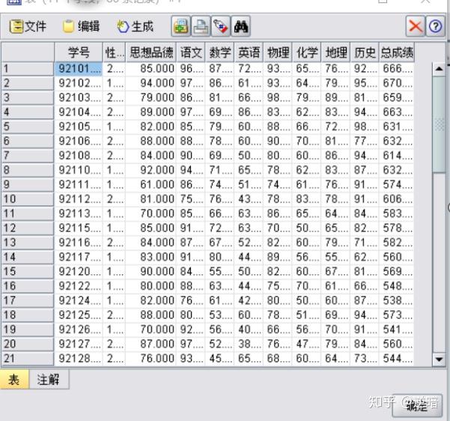The image size is (450, 421).
Task: Click the 思想品德 cell 83.000 in row 14
Action: coord(151,257)
